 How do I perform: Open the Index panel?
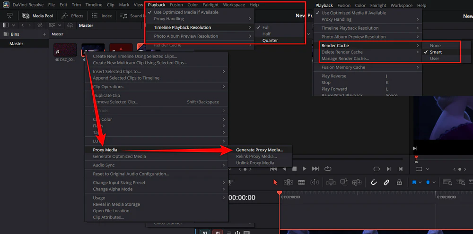click(x=102, y=16)
